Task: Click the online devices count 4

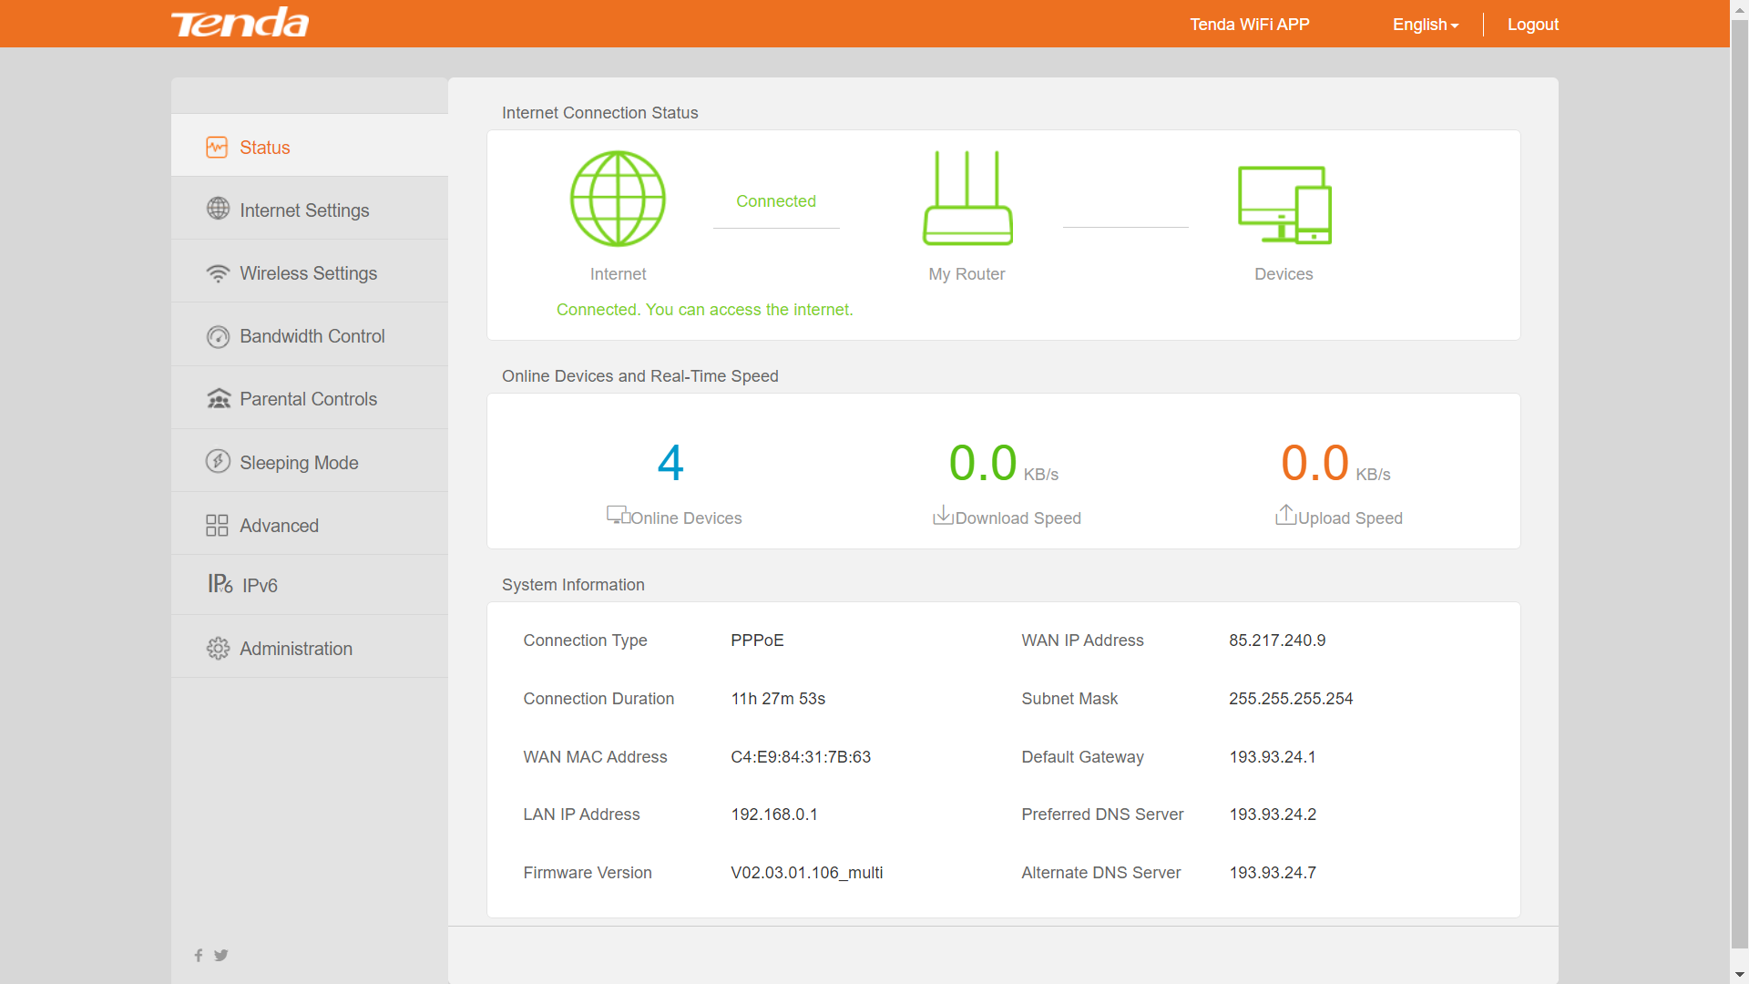Action: pyautogui.click(x=670, y=463)
